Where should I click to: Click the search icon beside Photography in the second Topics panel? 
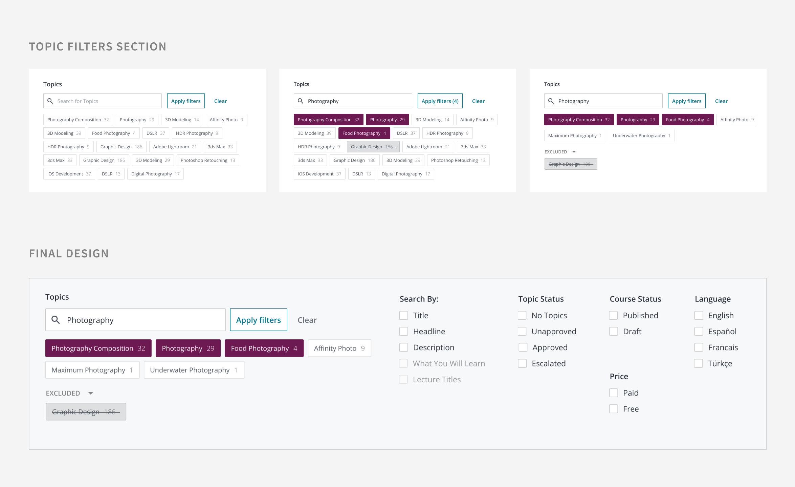tap(301, 101)
